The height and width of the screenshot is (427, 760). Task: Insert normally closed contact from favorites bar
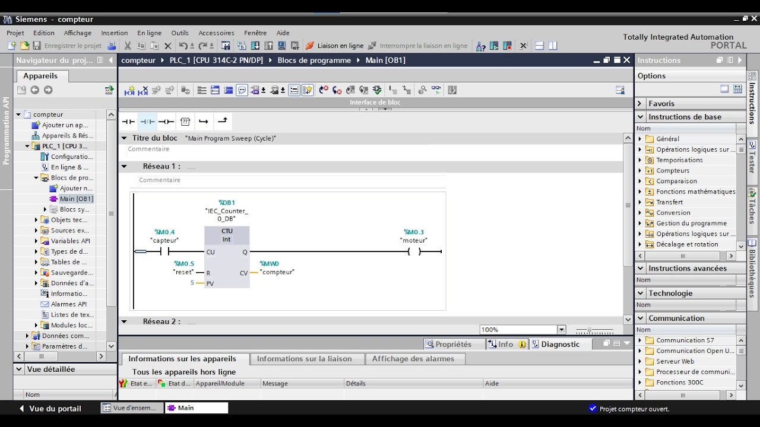tap(147, 122)
